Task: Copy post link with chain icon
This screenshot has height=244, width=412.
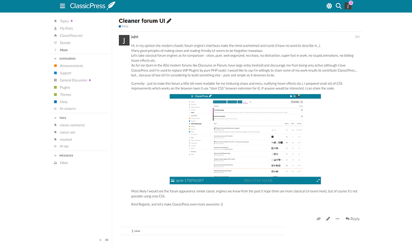Action: (318, 219)
